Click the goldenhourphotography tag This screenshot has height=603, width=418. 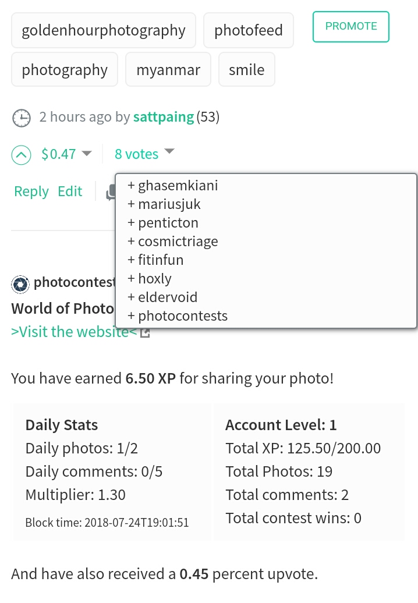click(103, 30)
